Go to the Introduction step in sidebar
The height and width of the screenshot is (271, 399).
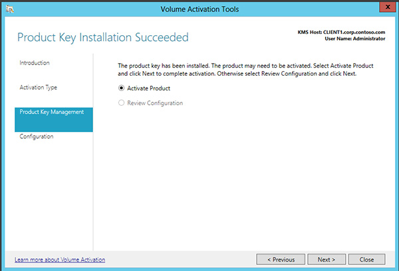35,63
